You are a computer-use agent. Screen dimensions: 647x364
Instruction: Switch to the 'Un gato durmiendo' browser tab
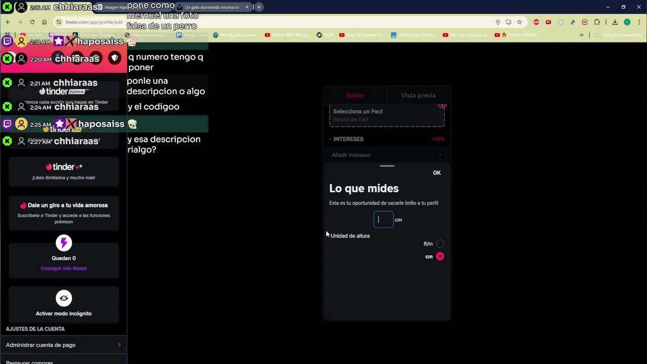(x=212, y=7)
